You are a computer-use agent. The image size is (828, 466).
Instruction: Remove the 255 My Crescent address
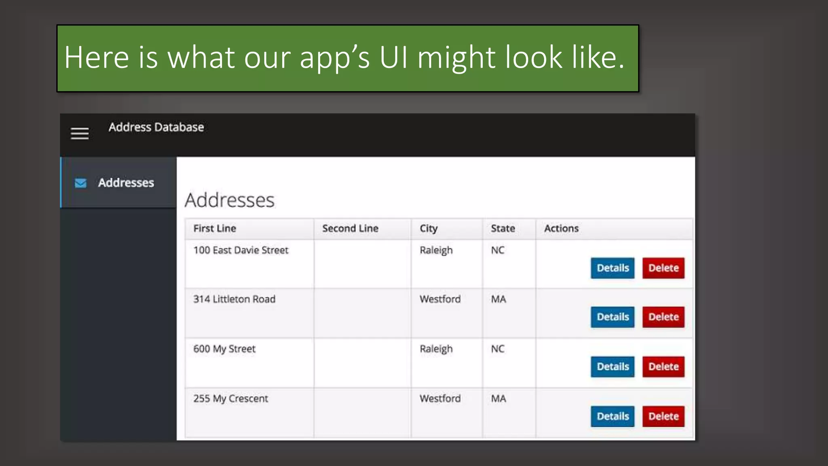[663, 417]
